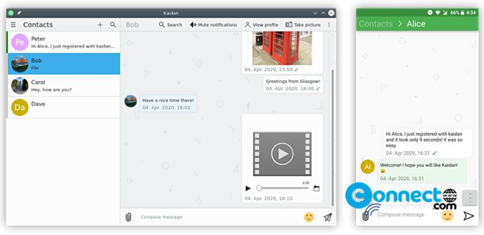Viewport: 484px width, 235px height.
Task: Attach file with paperclip in Kaidan desktop
Action: [129, 217]
